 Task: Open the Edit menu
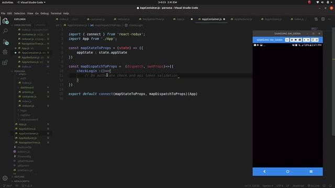[x=9, y=14]
